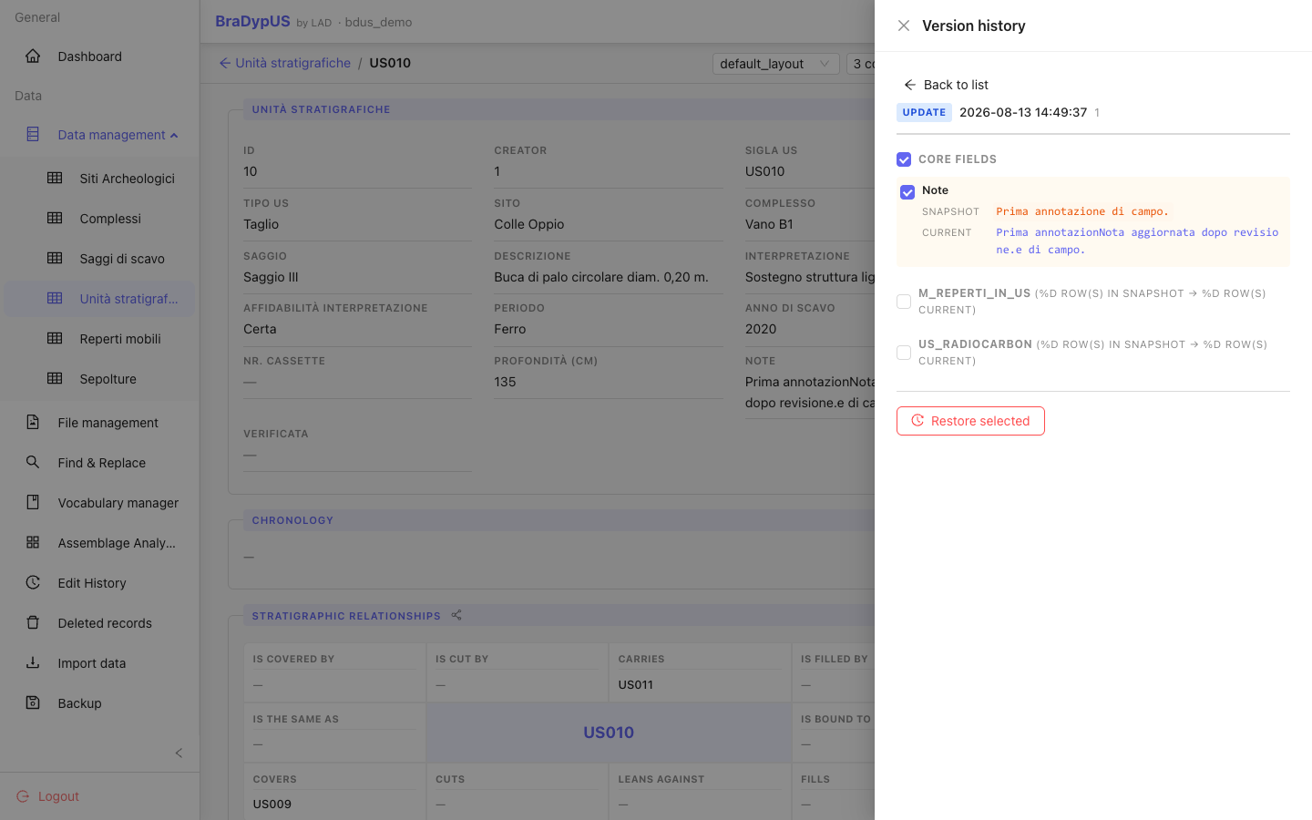Viewport: 1312px width, 820px height.
Task: Open Reperti mobili menu item
Action: pyautogui.click(x=100, y=339)
